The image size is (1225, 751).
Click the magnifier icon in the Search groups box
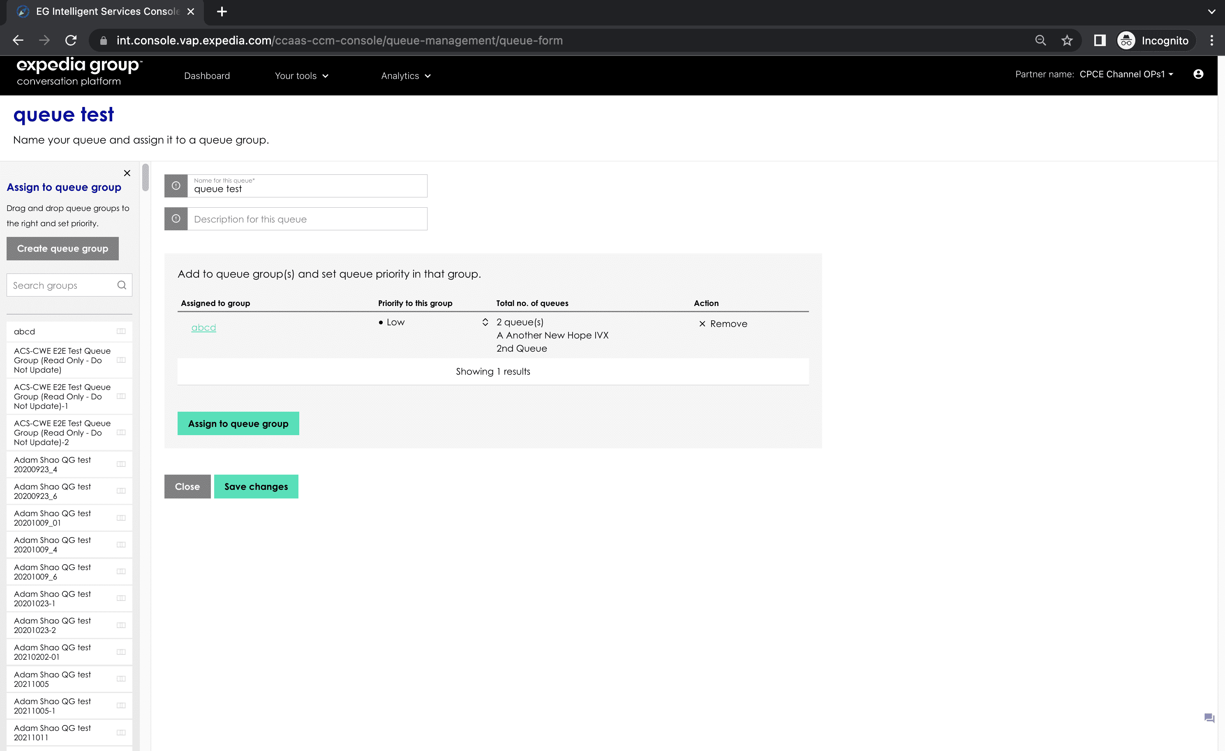pos(122,285)
